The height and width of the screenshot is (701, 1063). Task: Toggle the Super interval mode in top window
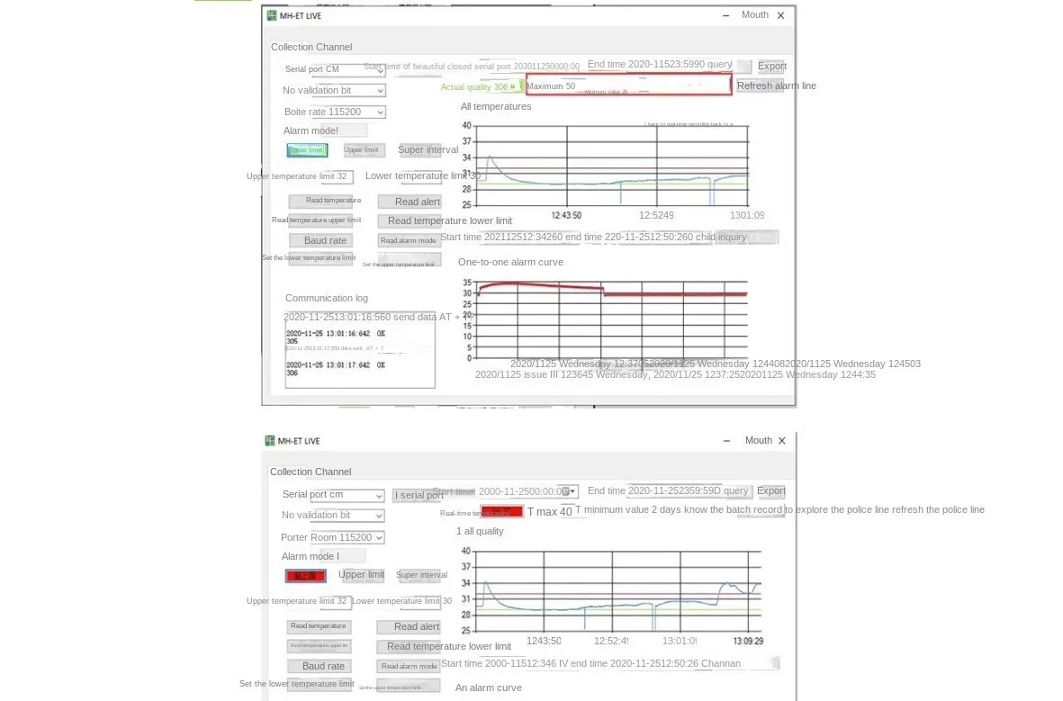pos(428,150)
